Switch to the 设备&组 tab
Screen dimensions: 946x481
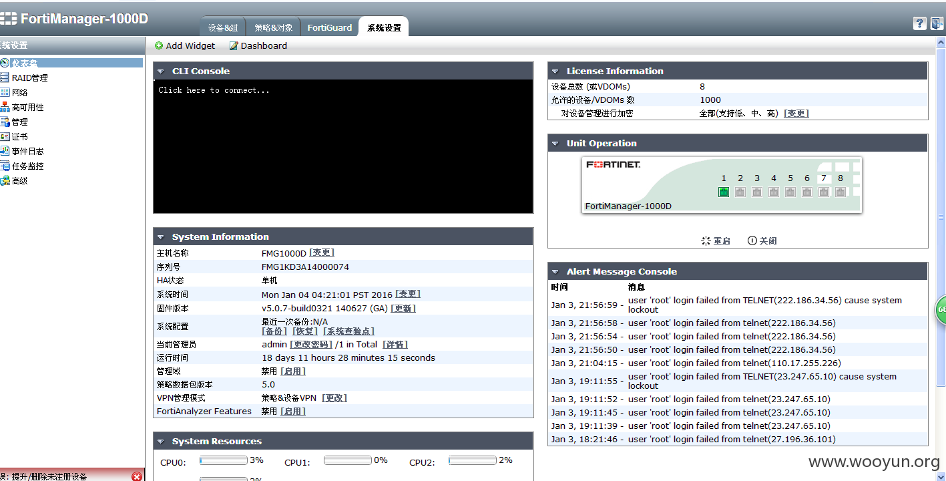223,27
